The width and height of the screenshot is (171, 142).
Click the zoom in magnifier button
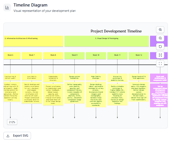(x=160, y=30)
